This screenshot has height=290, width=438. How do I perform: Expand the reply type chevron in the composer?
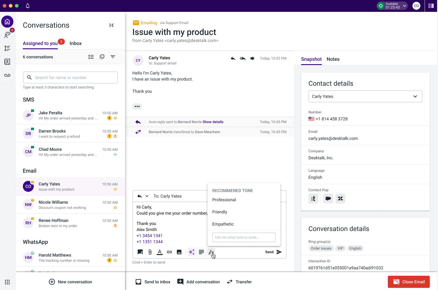click(x=146, y=196)
